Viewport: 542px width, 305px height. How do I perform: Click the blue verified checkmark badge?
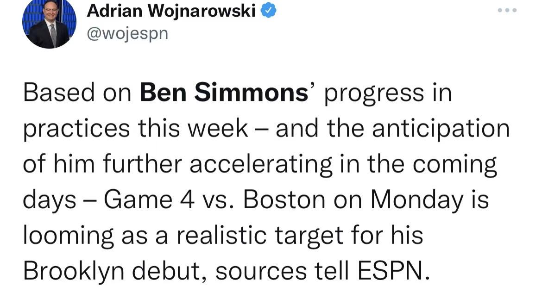click(268, 10)
